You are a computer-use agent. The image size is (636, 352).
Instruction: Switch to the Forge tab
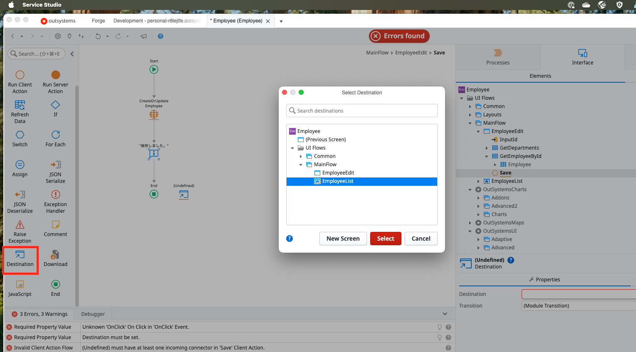[99, 21]
